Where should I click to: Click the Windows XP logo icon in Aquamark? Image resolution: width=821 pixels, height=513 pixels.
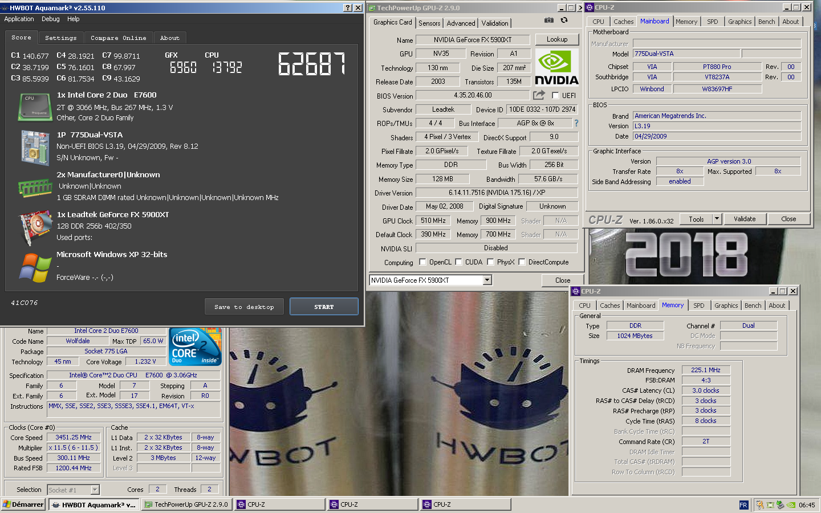point(35,268)
